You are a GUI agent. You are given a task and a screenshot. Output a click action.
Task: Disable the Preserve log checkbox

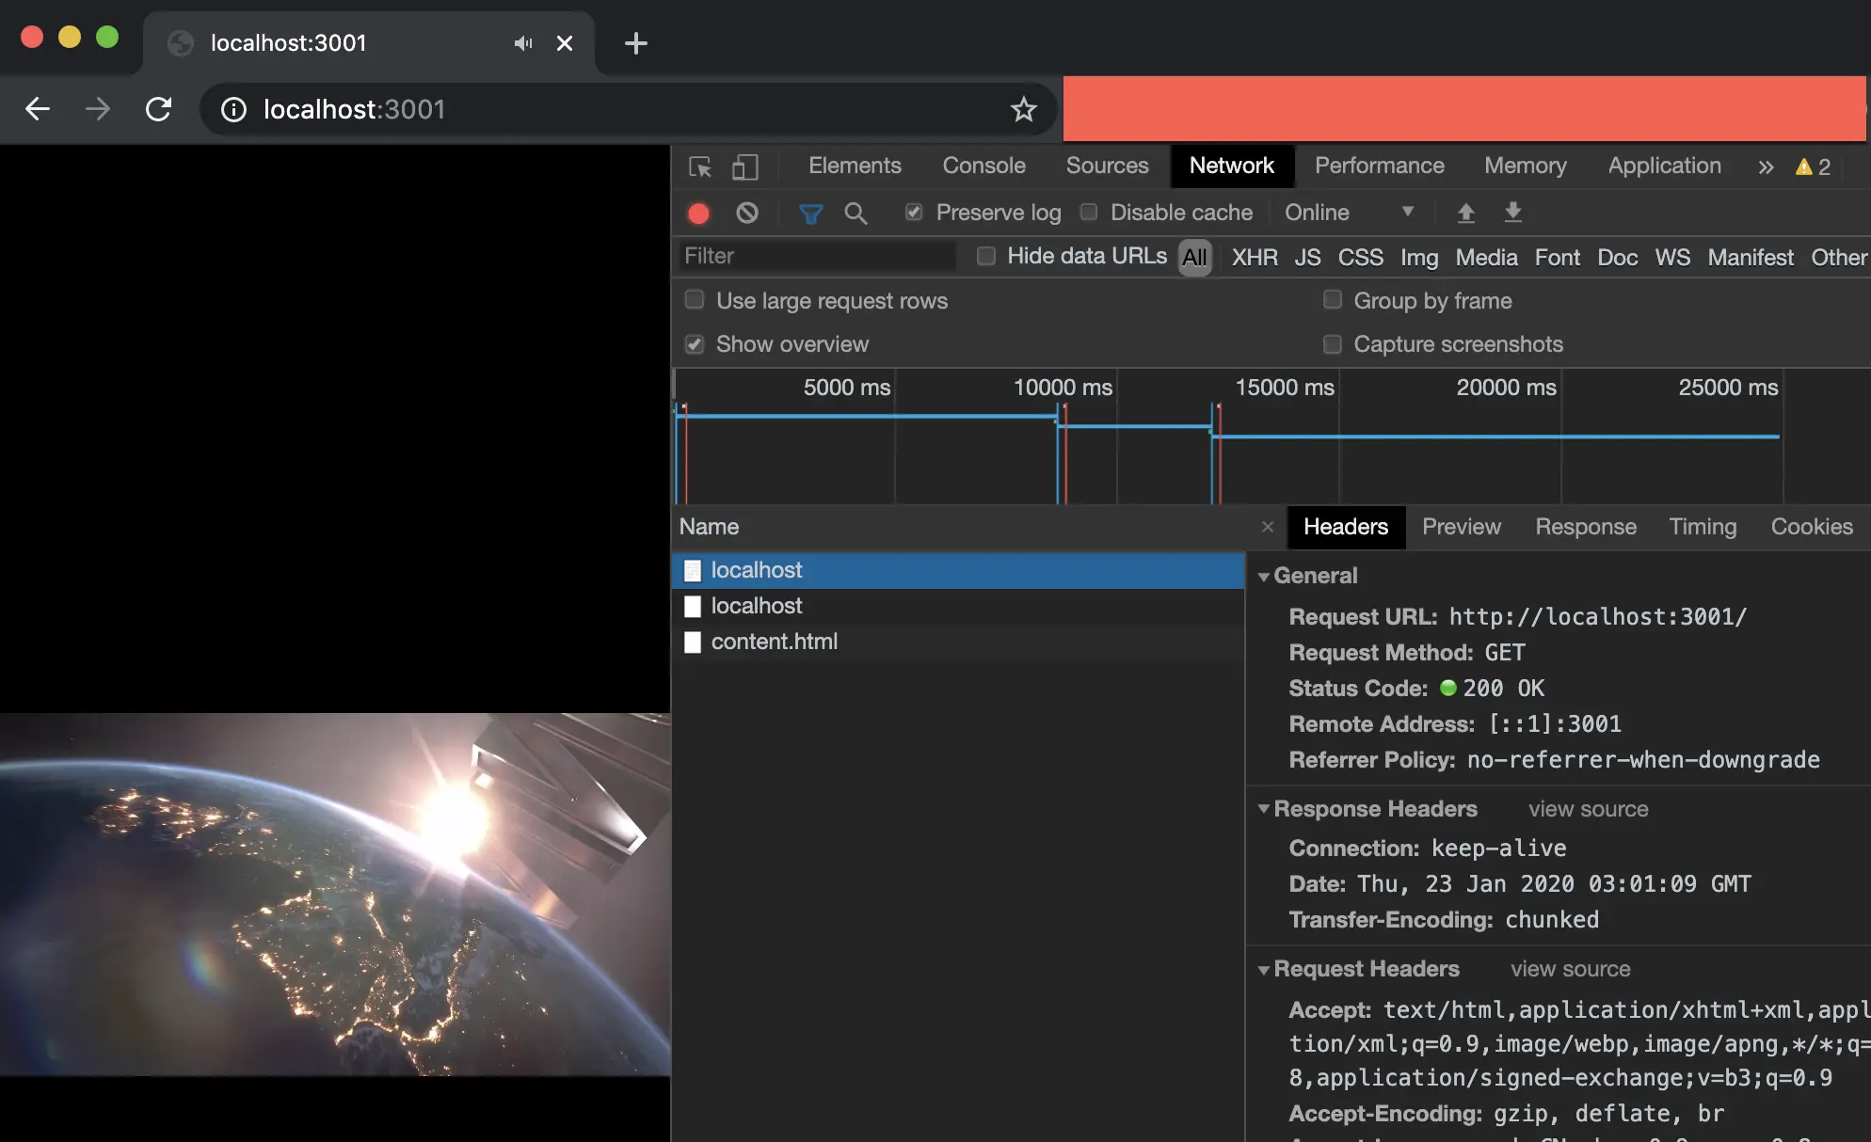point(914,213)
